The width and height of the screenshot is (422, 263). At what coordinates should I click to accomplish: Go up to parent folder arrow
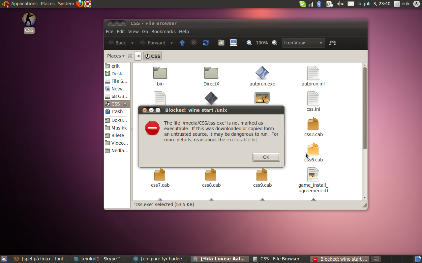(x=182, y=43)
